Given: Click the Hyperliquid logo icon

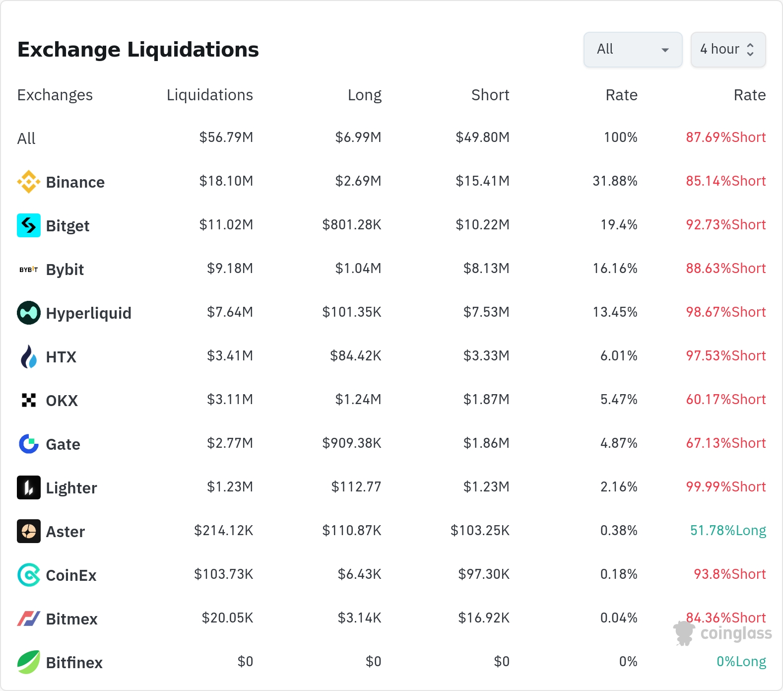Looking at the screenshot, I should [x=29, y=313].
